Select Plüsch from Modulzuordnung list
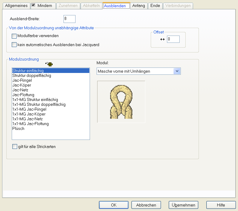This screenshot has height=211, width=238. pyautogui.click(x=18, y=129)
